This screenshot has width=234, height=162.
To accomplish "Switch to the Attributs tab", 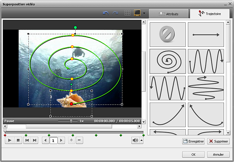I will click(169, 14).
